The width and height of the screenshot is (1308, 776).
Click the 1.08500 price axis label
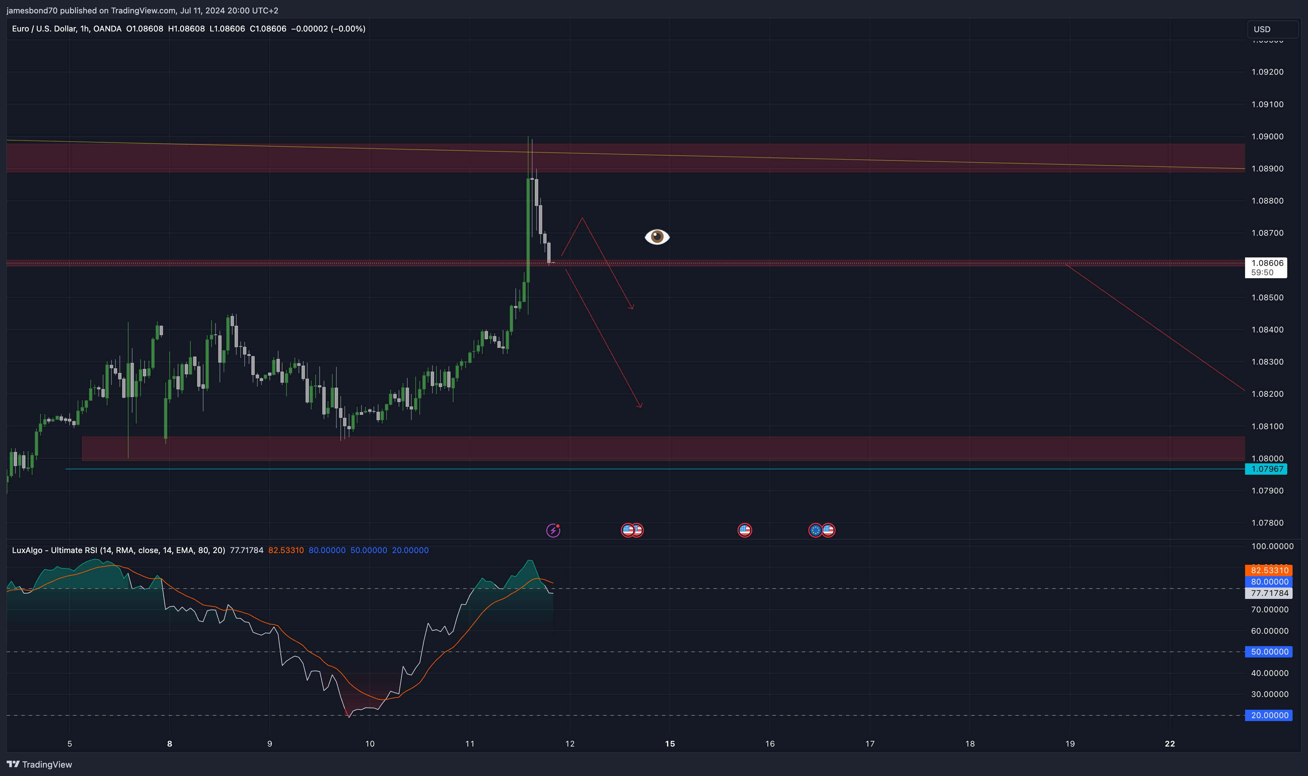1267,298
